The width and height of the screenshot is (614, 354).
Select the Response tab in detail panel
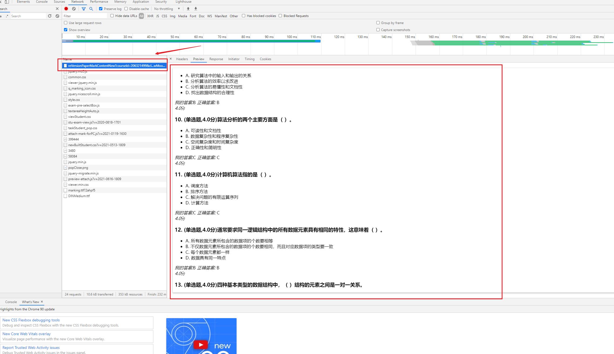coord(216,59)
